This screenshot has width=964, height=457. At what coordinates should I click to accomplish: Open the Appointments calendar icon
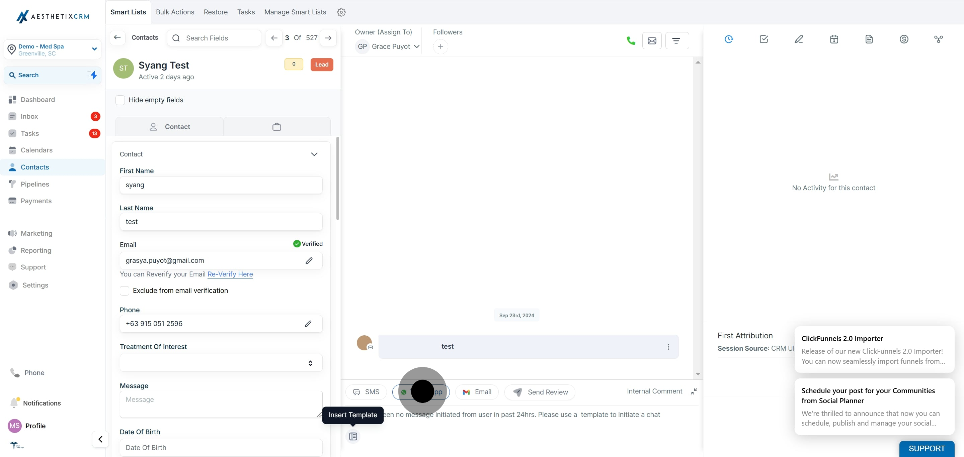click(834, 39)
